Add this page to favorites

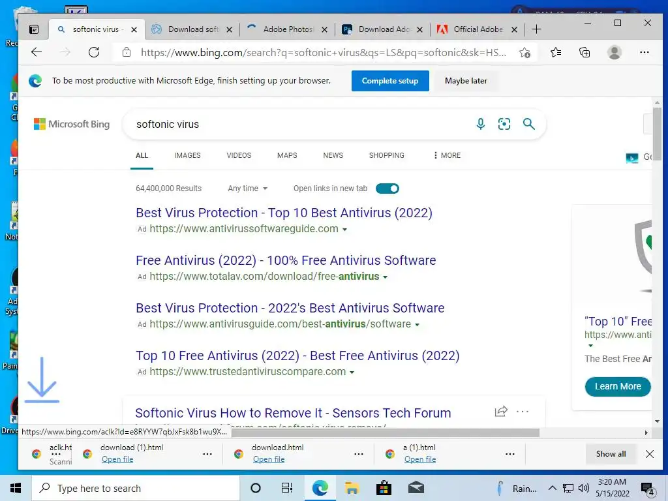click(525, 53)
